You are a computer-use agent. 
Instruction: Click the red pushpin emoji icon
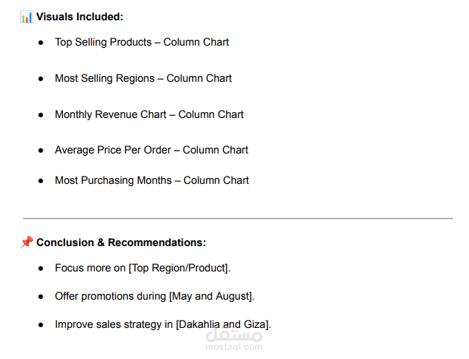[27, 242]
